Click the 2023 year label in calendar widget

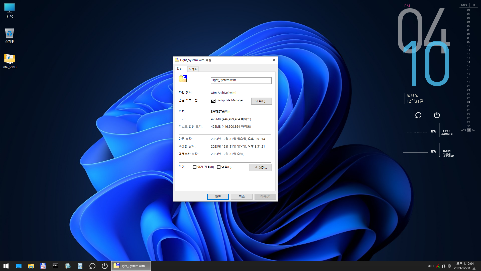point(464,5)
